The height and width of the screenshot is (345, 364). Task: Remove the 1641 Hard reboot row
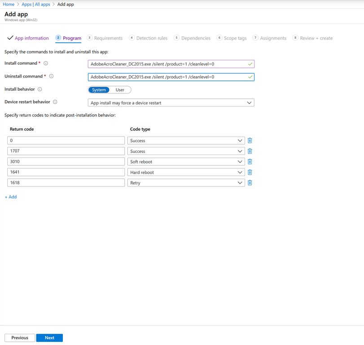tap(250, 172)
